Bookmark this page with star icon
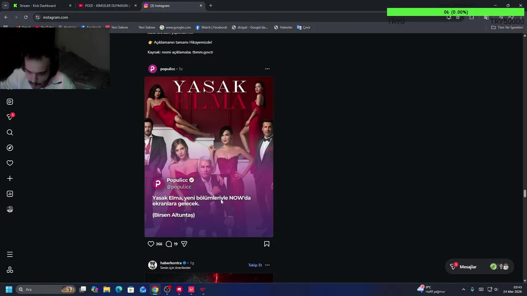Image resolution: width=527 pixels, height=296 pixels. tap(457, 17)
